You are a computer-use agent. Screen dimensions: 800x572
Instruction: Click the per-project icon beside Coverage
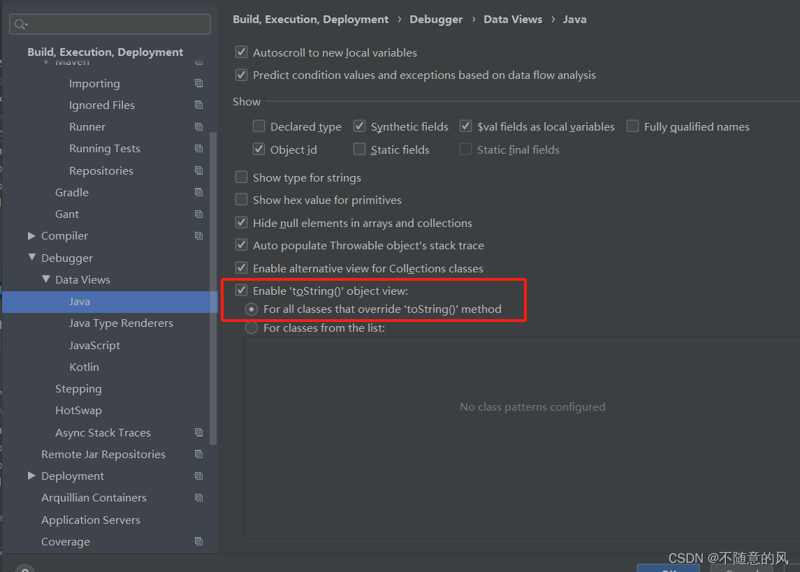click(x=199, y=541)
